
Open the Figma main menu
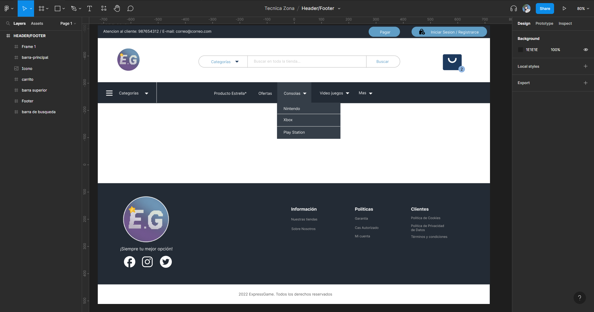click(x=7, y=8)
